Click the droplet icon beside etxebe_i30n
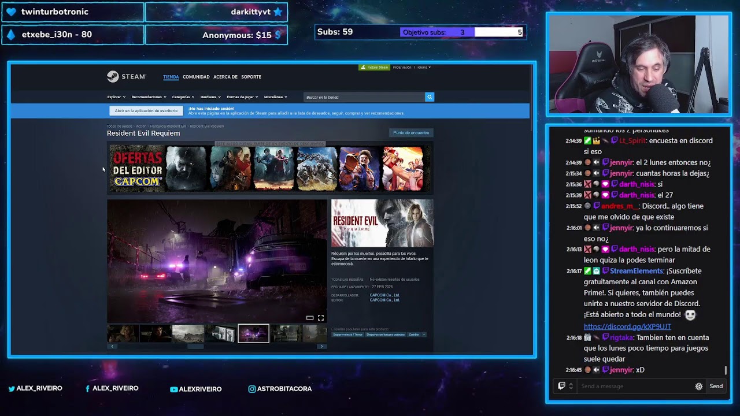The image size is (740, 416). pyautogui.click(x=11, y=34)
